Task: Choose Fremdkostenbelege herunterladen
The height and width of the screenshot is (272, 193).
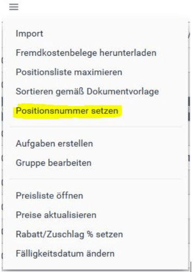Action: 86,53
